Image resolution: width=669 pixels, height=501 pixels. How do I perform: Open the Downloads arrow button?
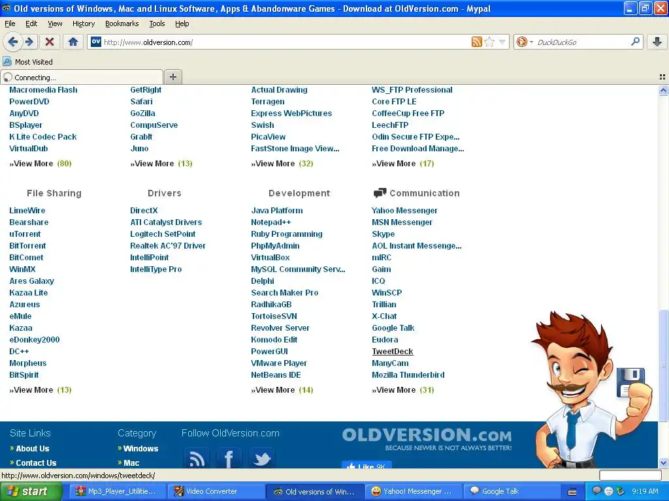[x=657, y=42]
